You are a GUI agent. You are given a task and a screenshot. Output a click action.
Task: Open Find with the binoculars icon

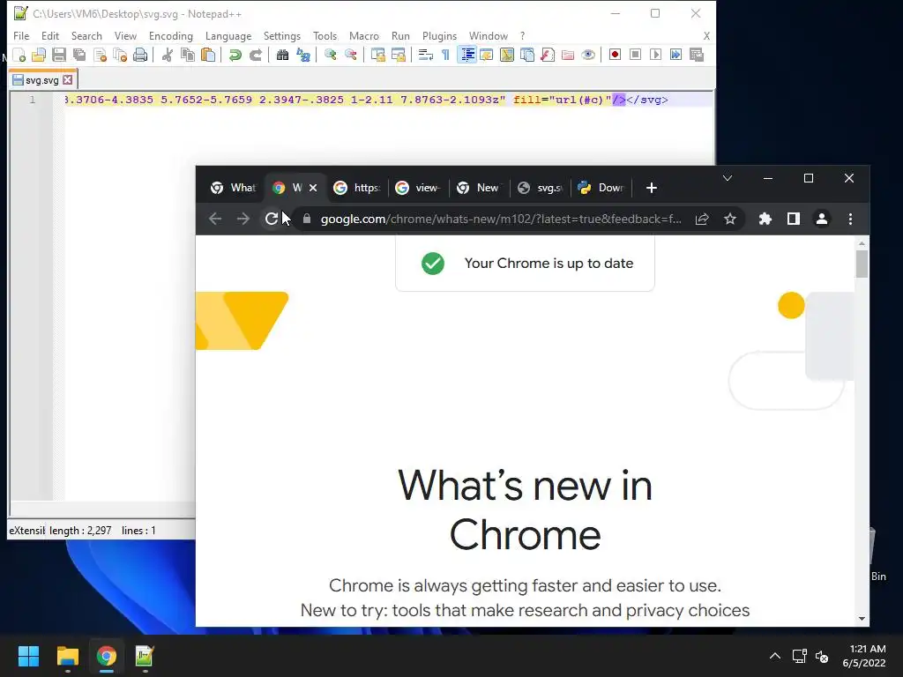pos(282,55)
